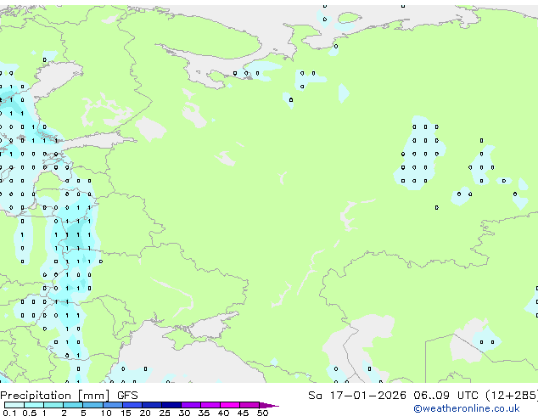Click the '5' legend scale label

click(x=83, y=413)
